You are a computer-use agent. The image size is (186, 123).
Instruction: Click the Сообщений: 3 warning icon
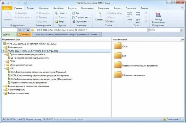(x=164, y=119)
